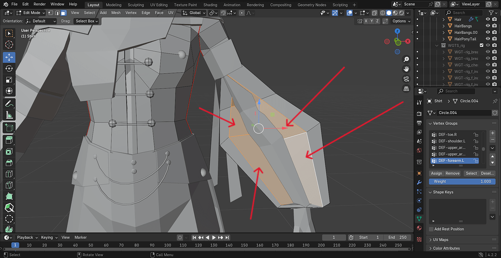Click the Select vertex group button
The height and width of the screenshot is (258, 501).
coord(471,173)
